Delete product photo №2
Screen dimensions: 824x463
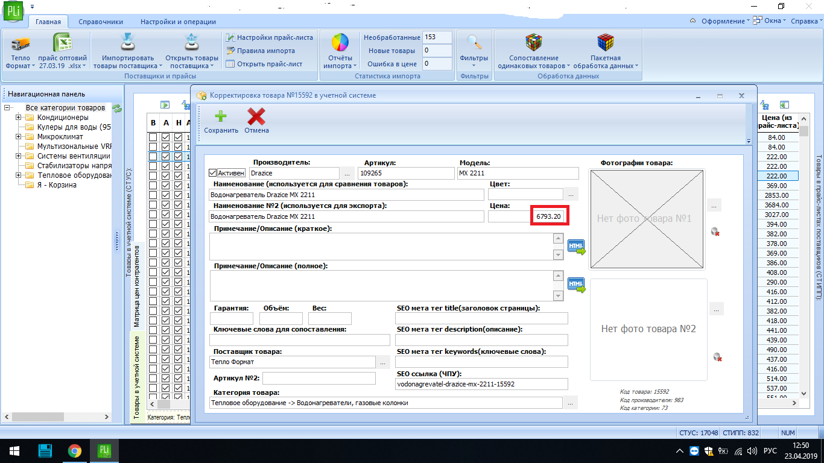[717, 357]
